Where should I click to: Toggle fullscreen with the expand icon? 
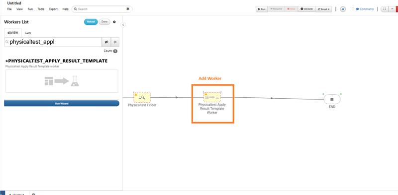tap(385, 9)
